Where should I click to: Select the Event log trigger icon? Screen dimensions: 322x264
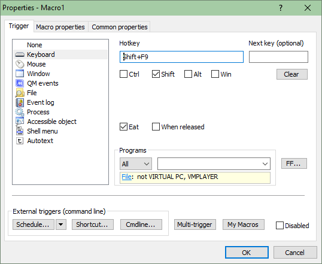click(20, 102)
